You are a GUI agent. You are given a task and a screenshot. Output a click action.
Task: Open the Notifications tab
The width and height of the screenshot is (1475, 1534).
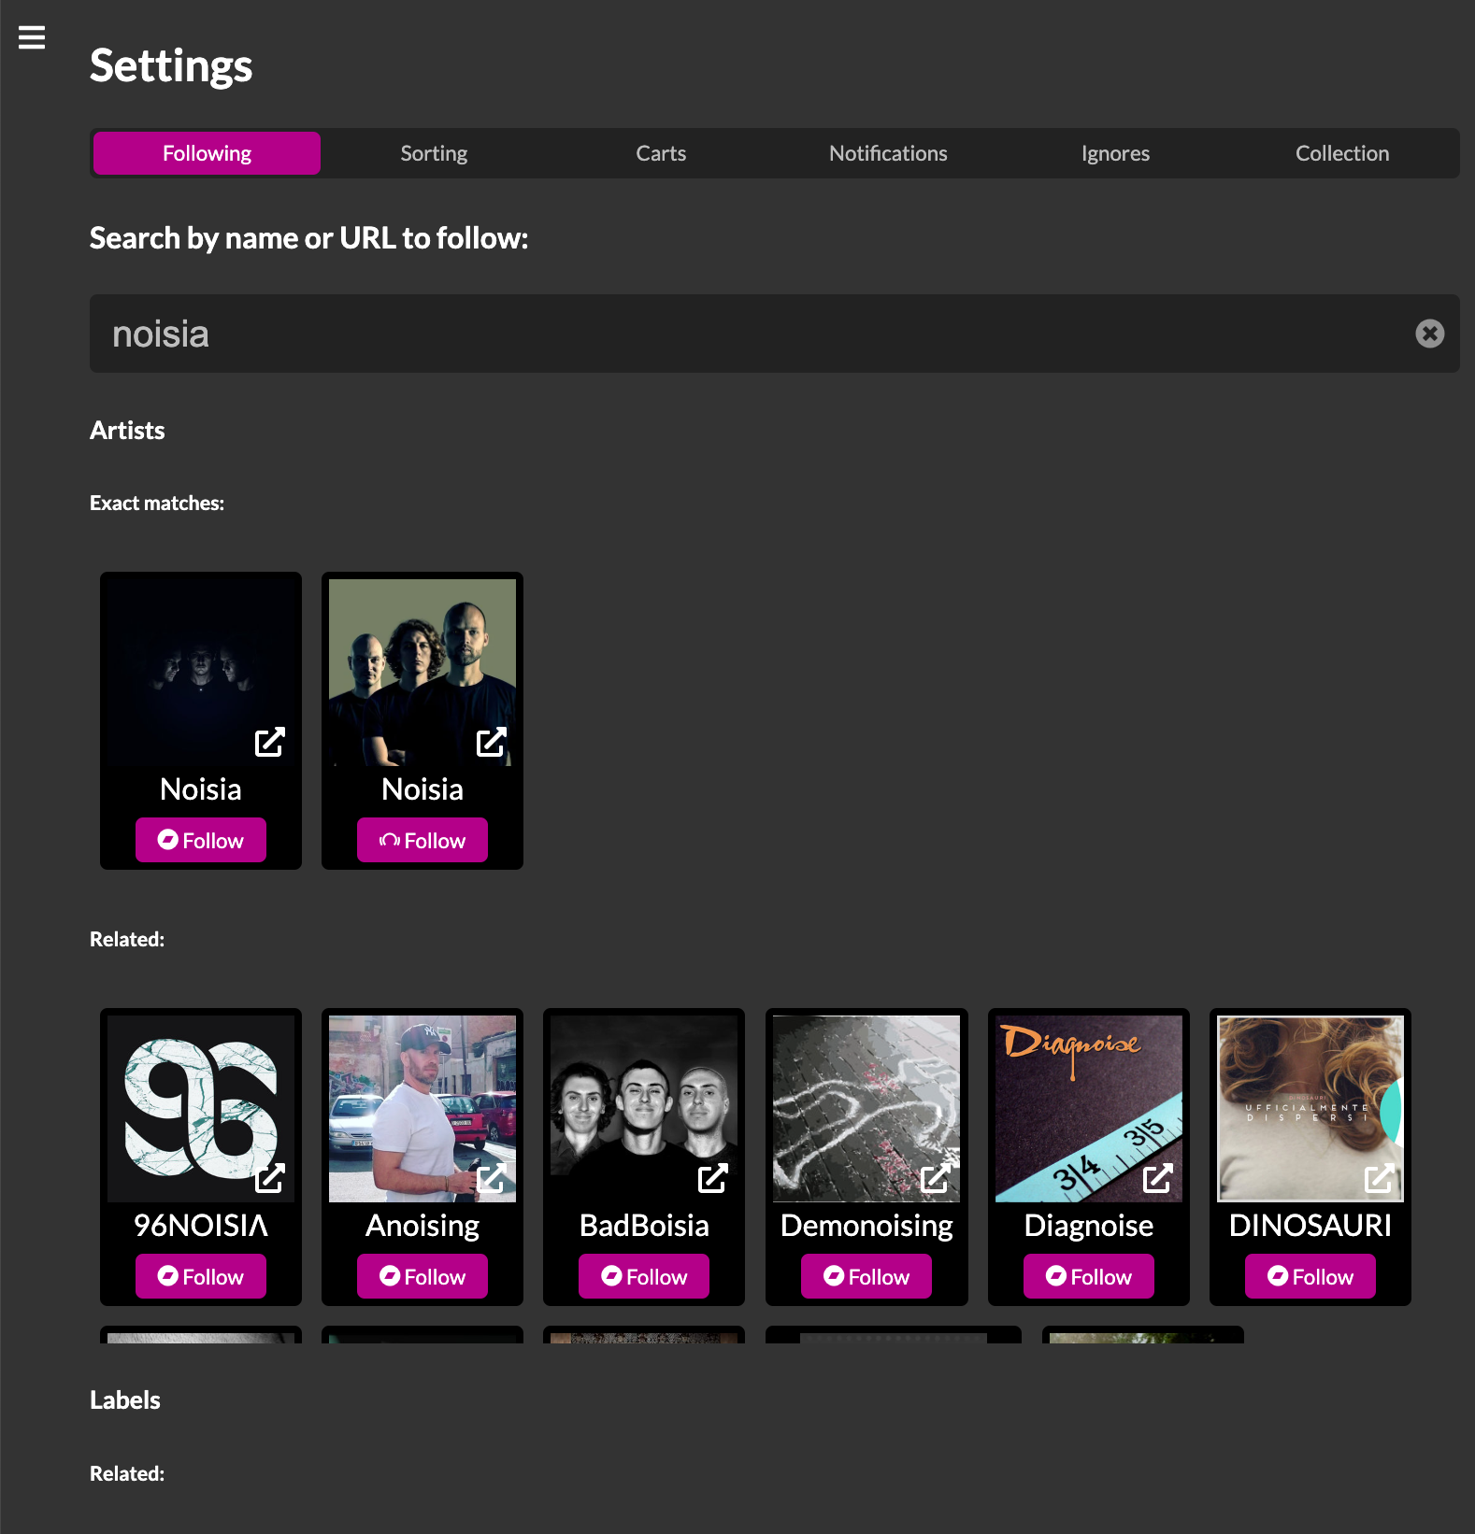click(x=888, y=153)
